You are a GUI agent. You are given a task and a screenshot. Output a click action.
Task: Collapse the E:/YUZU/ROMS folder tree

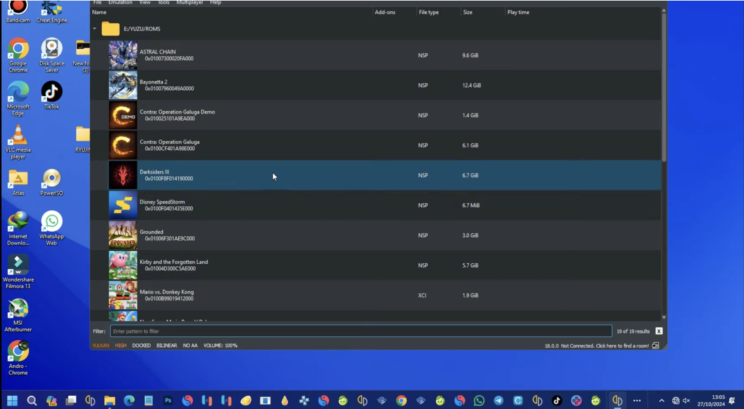point(95,29)
